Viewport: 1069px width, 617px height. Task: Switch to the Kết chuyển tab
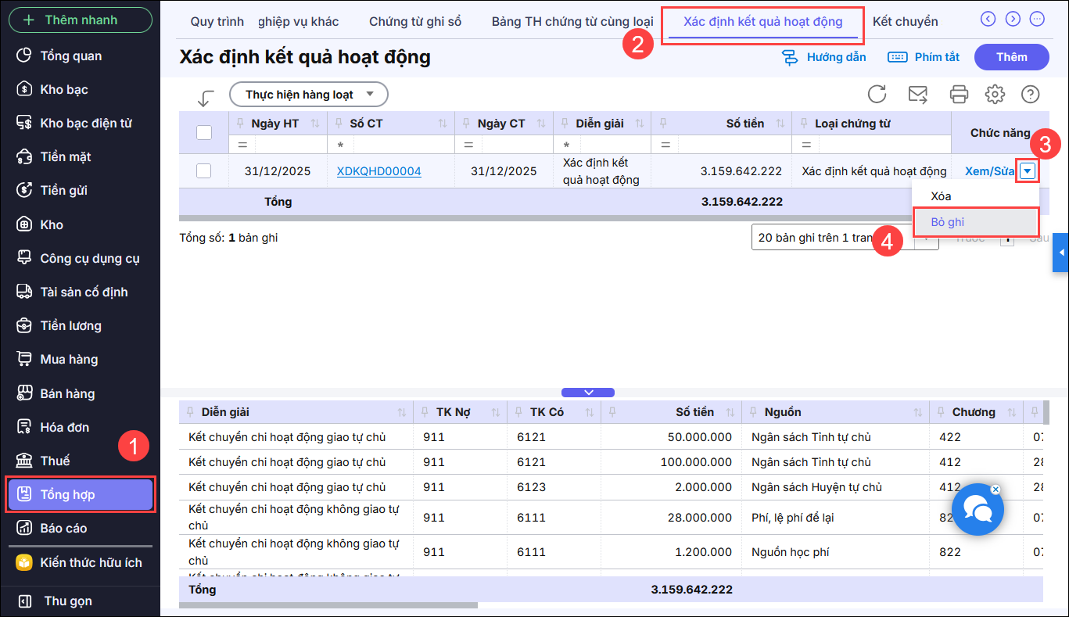click(x=905, y=21)
